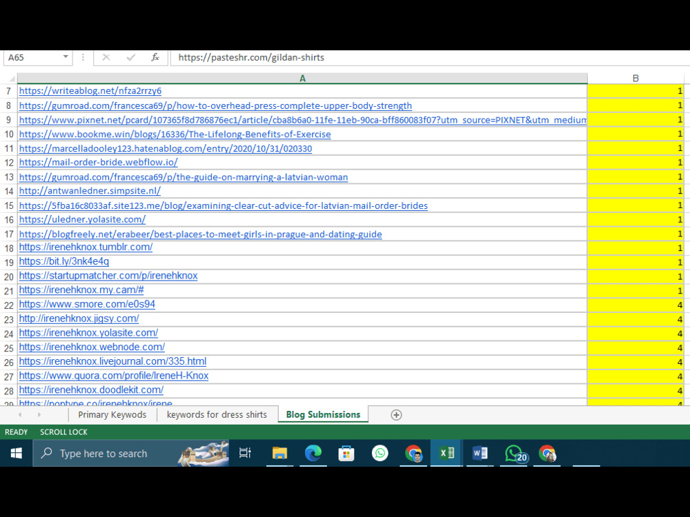This screenshot has width=690, height=517.
Task: Open Task View on the taskbar
Action: (245, 453)
